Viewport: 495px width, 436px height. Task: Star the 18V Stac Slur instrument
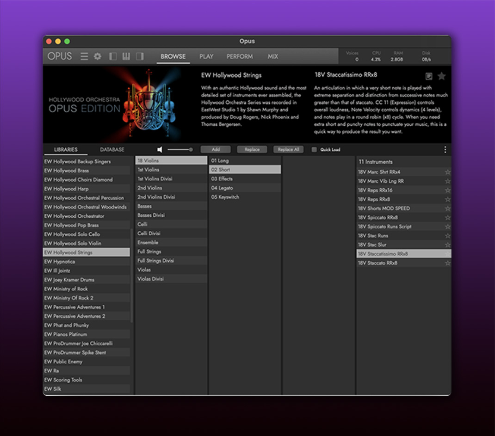click(x=447, y=245)
